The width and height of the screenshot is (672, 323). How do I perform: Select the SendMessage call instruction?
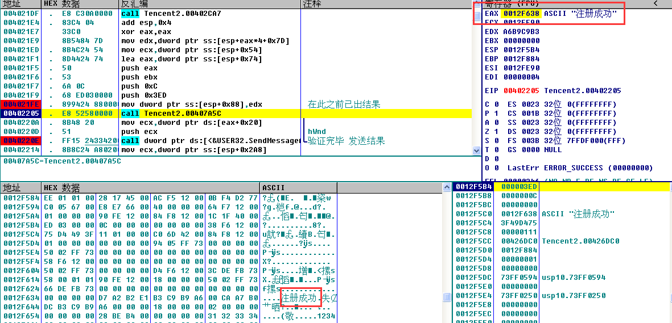tap(210, 141)
